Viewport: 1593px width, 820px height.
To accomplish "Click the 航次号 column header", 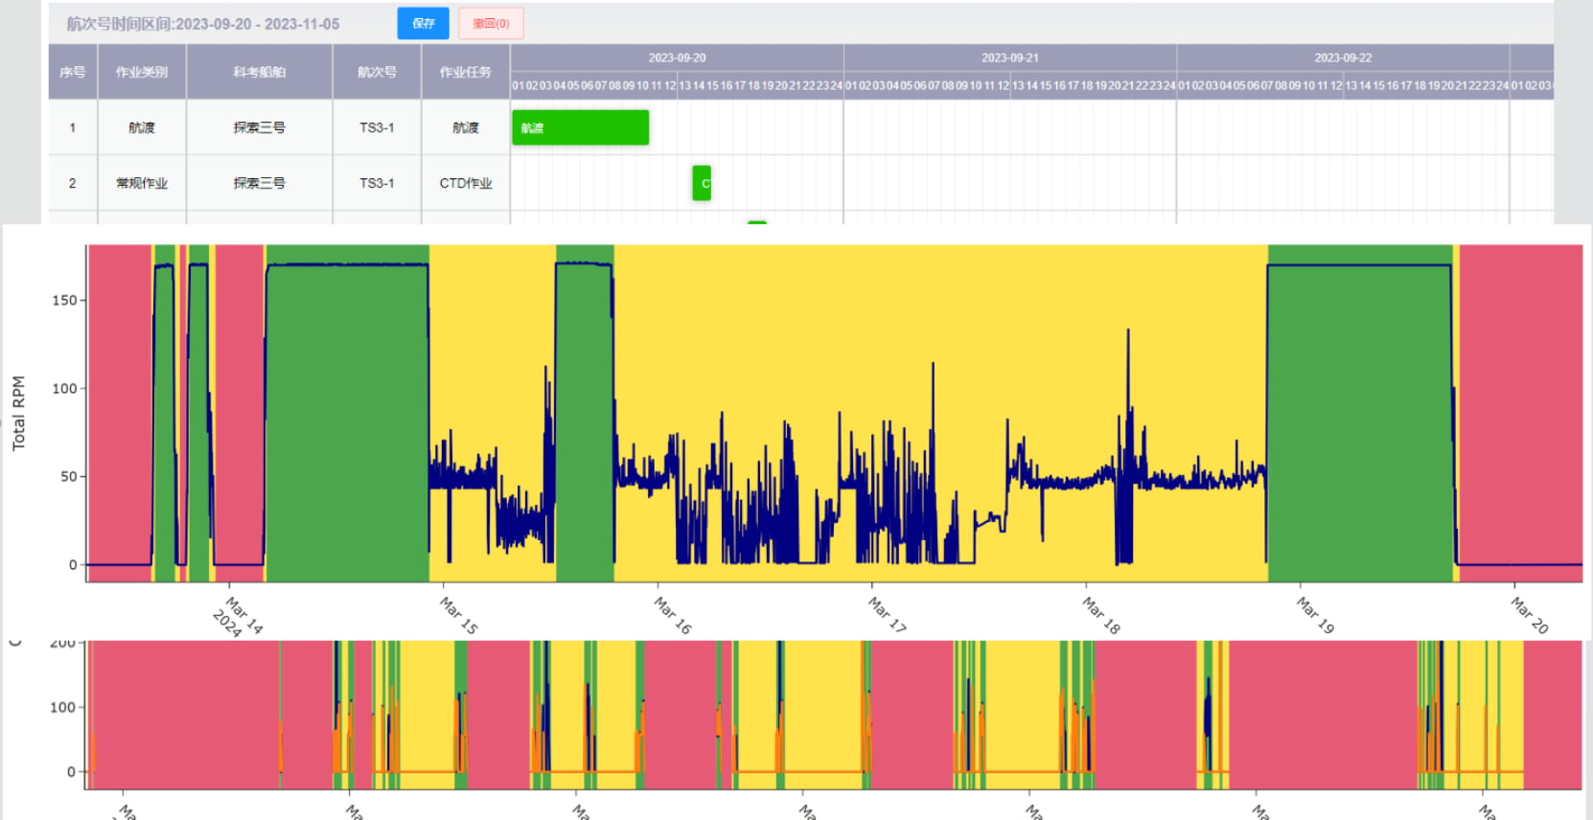I will pos(377,72).
